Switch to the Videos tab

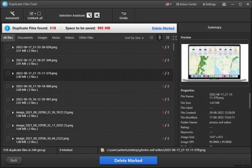[69, 38]
